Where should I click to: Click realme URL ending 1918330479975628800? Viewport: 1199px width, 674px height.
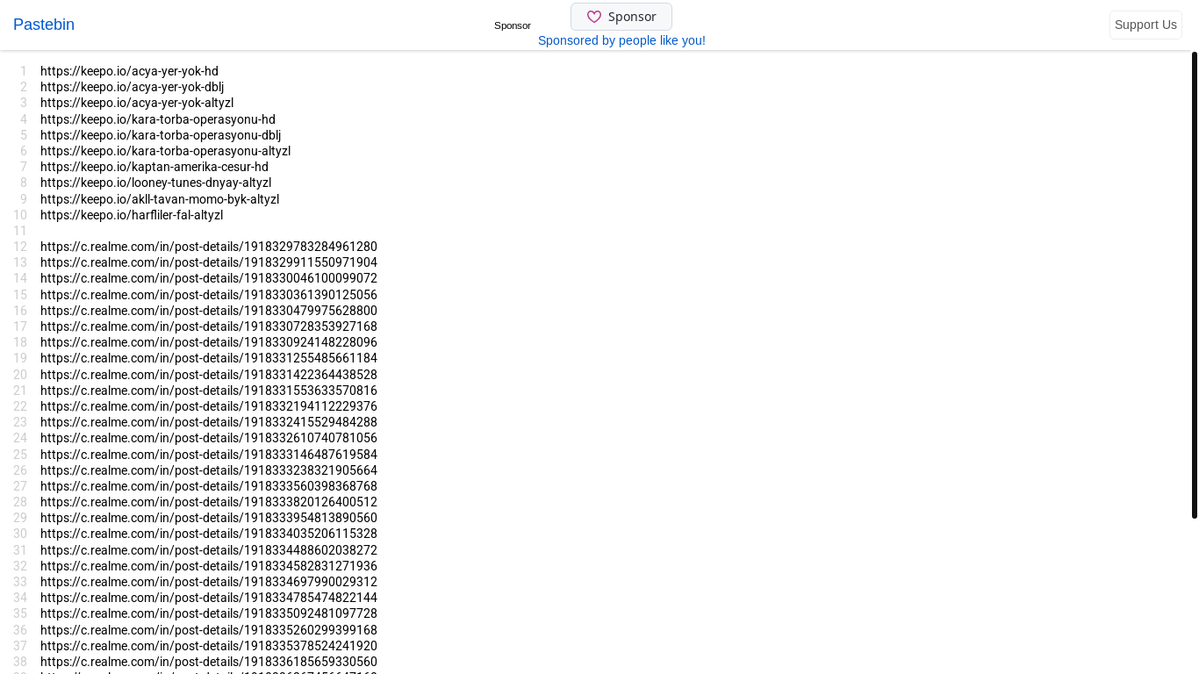[x=209, y=311]
